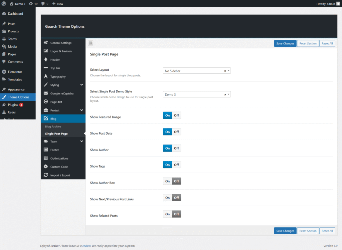This screenshot has height=250, width=342.
Task: Turn on Show Related Posts
Action: (x=167, y=214)
